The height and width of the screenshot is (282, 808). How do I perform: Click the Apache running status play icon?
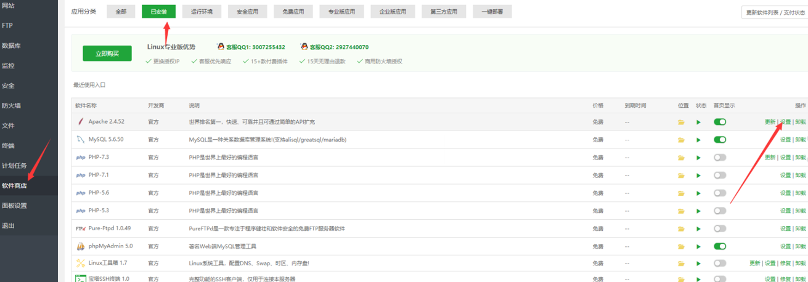[x=699, y=122]
